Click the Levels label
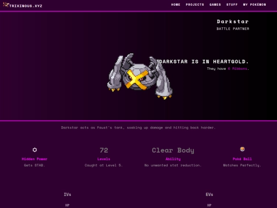The width and height of the screenshot is (277, 208). [104, 159]
